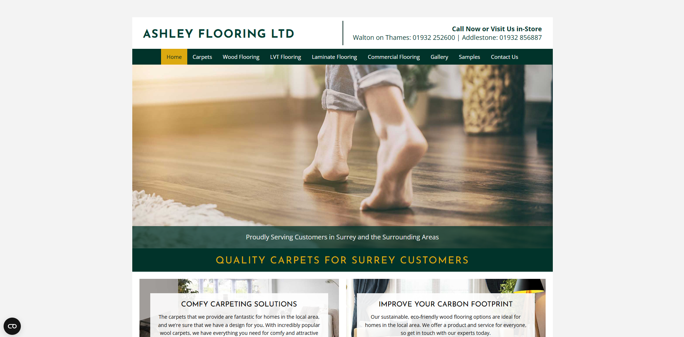View the Gallery page

pyautogui.click(x=439, y=57)
